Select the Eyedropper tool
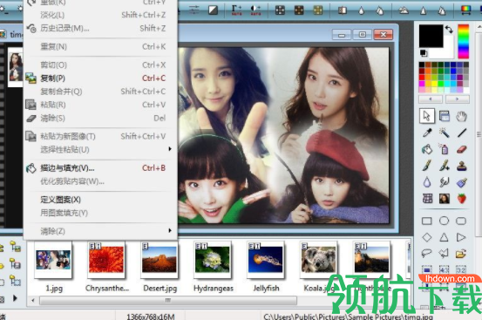 tap(427, 133)
